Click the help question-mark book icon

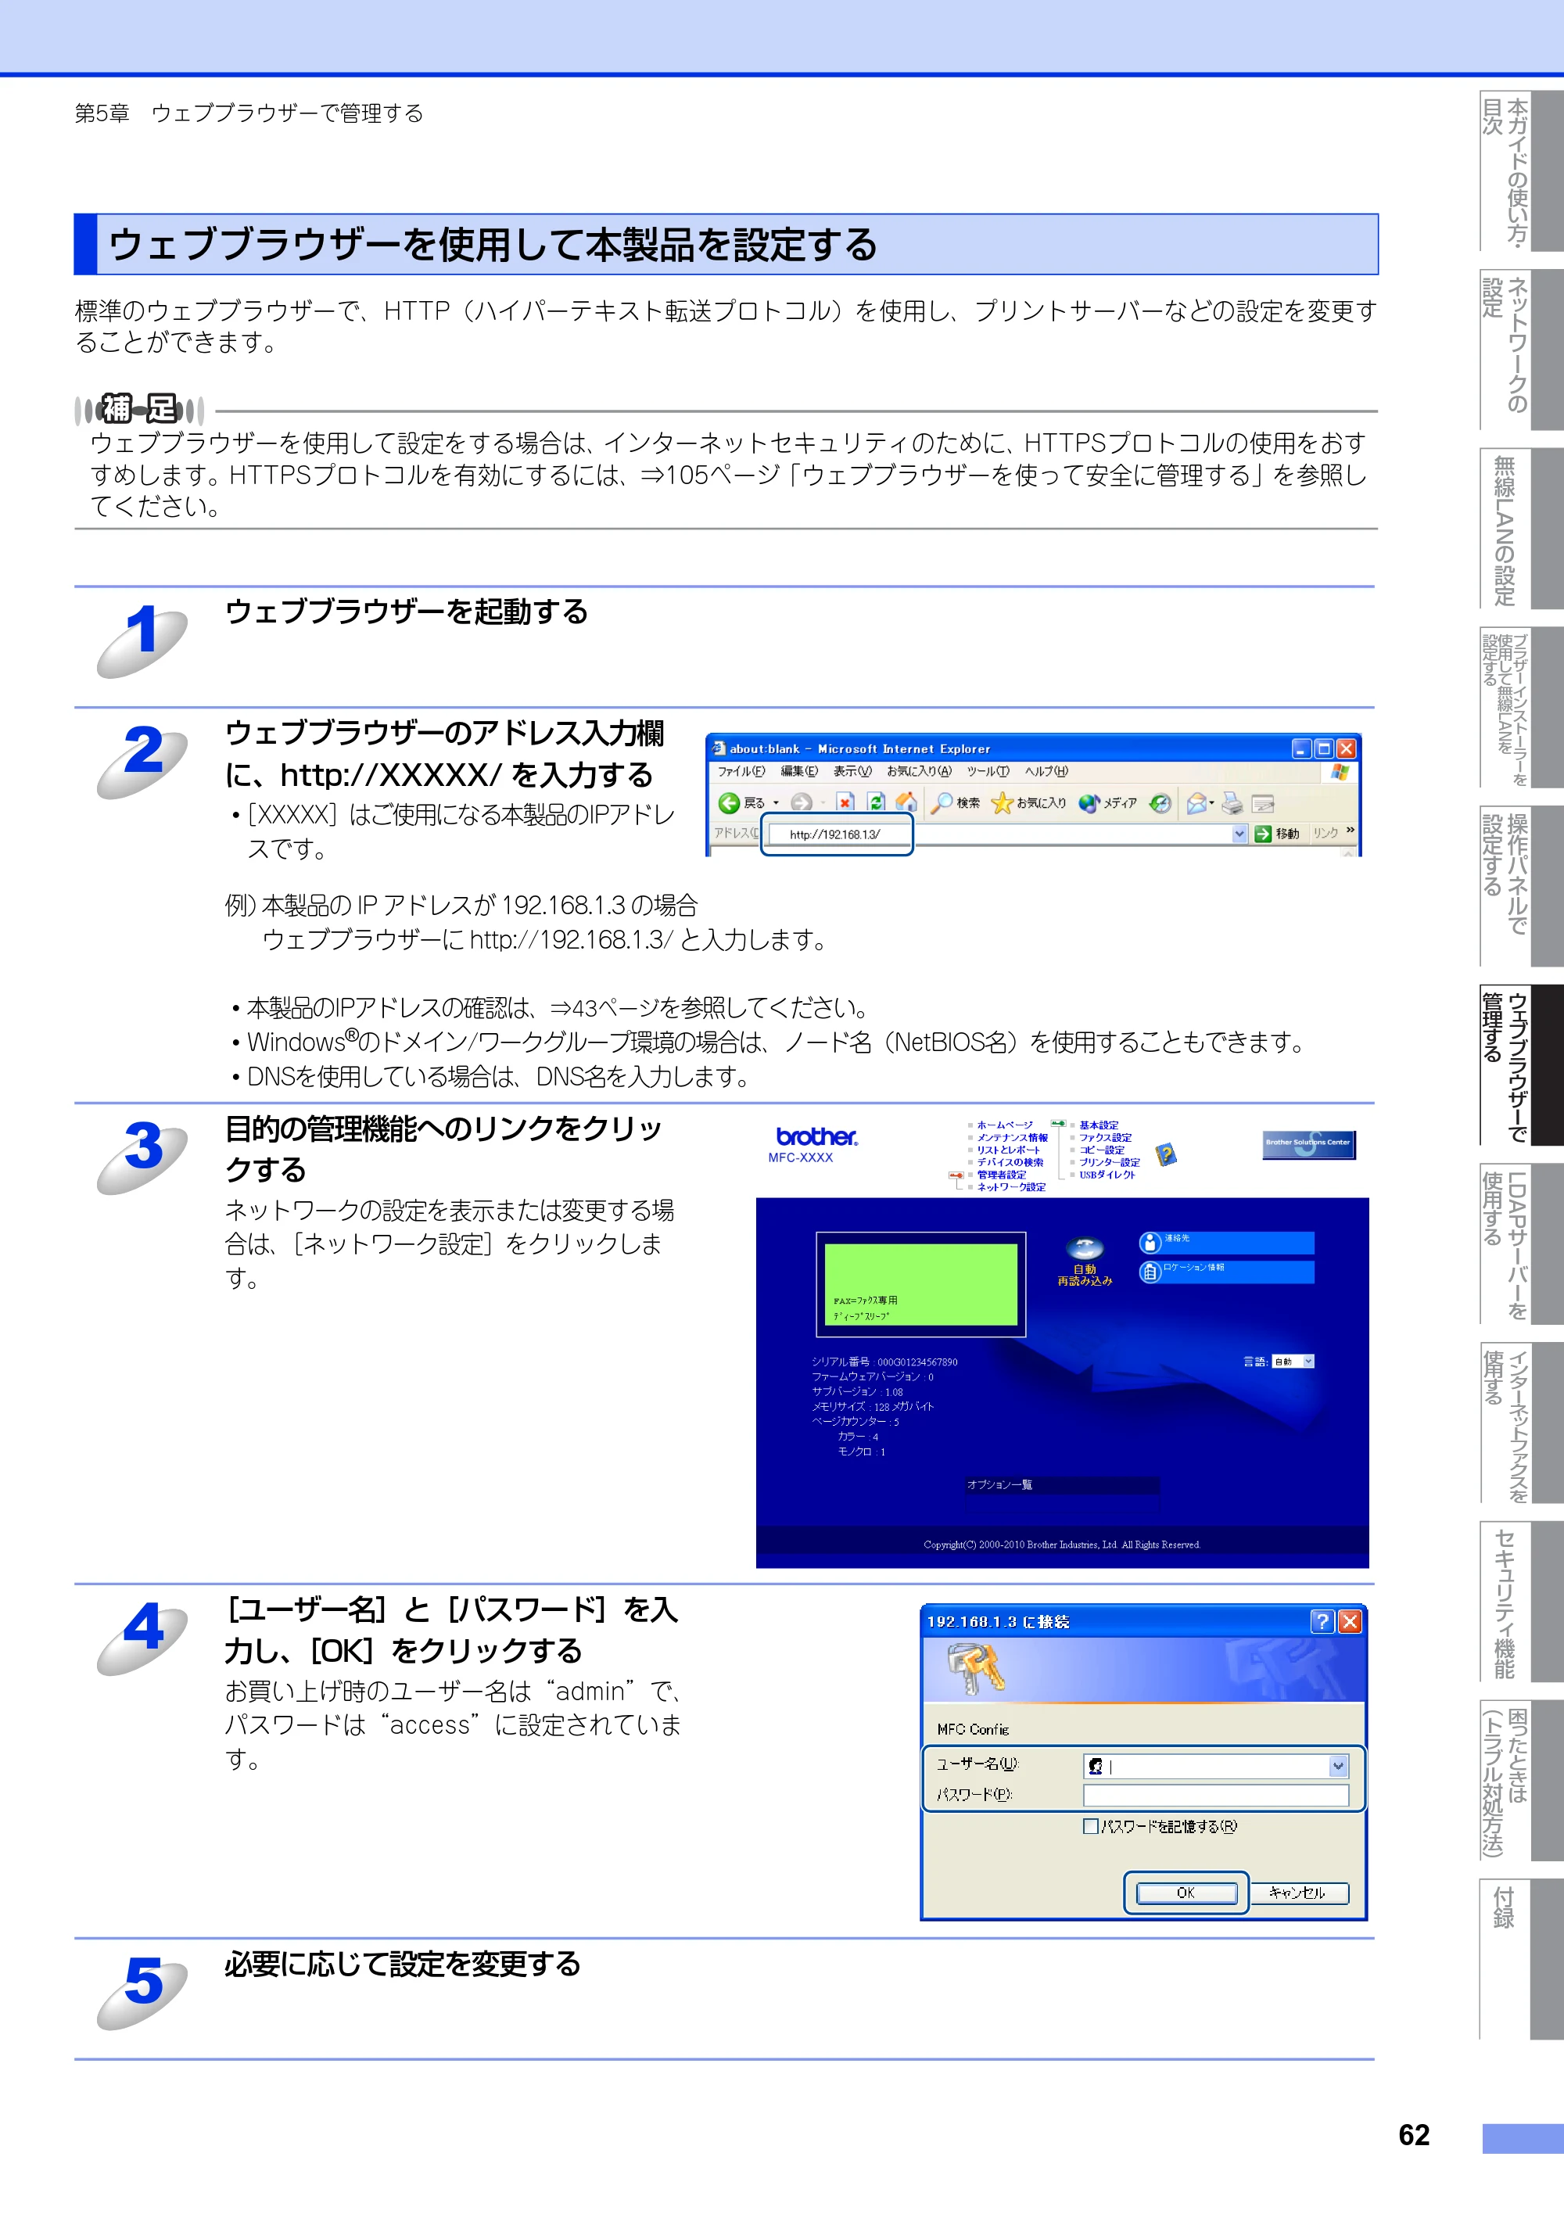(1167, 1154)
